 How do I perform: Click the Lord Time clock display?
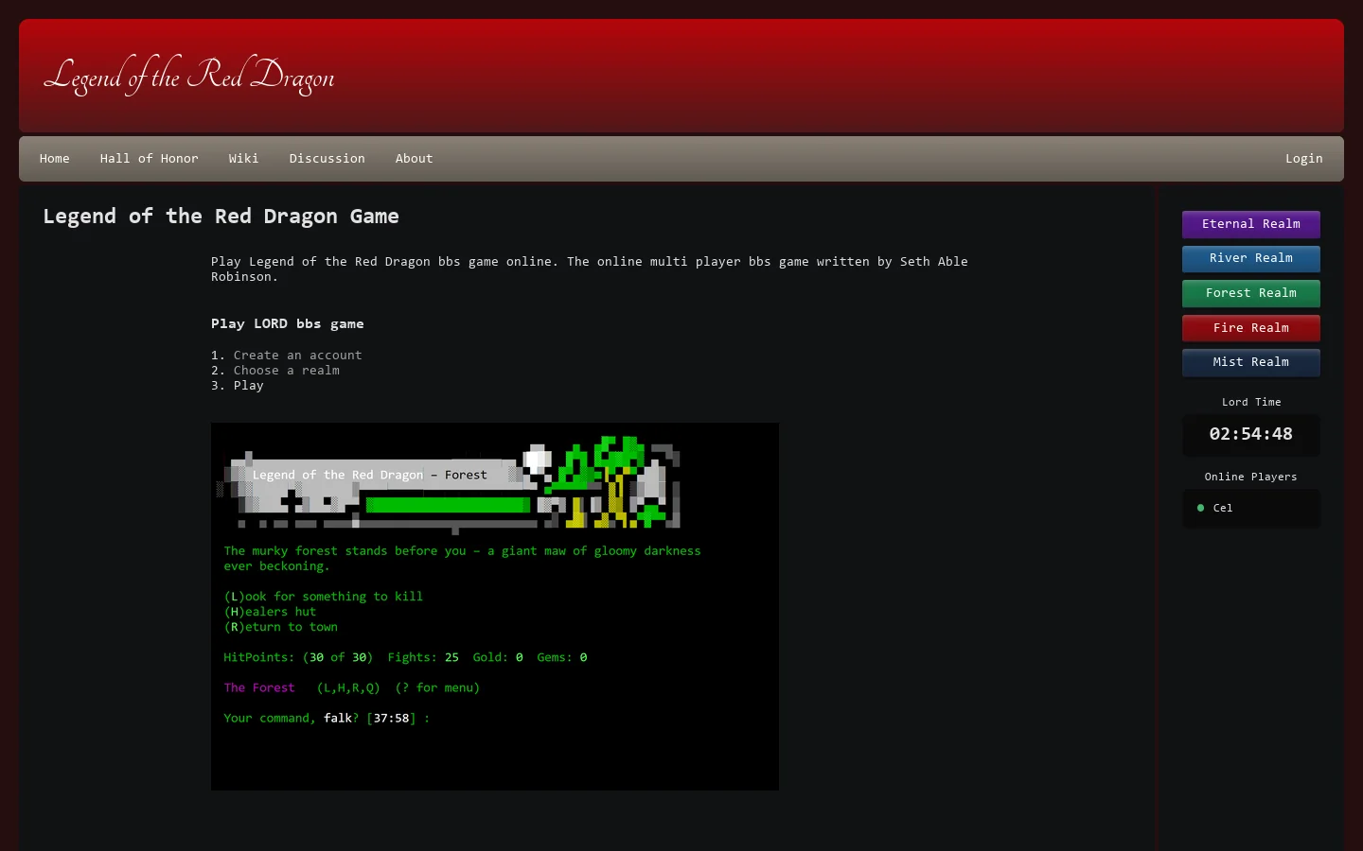point(1251,435)
